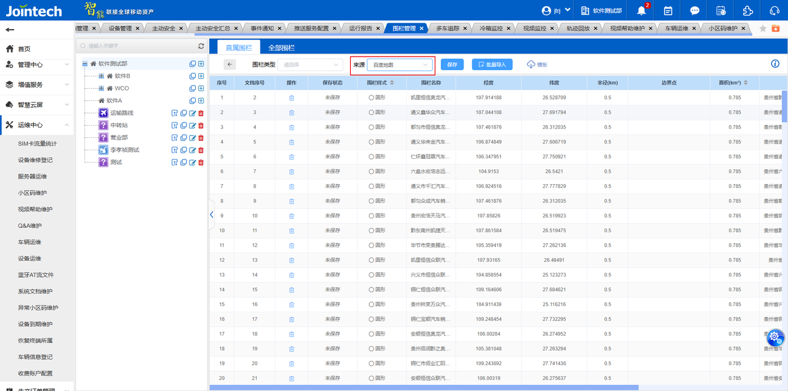Select 圆形 radio button in row 5
The image size is (788, 391).
[371, 157]
